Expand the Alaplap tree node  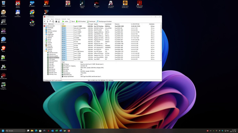click(45, 30)
